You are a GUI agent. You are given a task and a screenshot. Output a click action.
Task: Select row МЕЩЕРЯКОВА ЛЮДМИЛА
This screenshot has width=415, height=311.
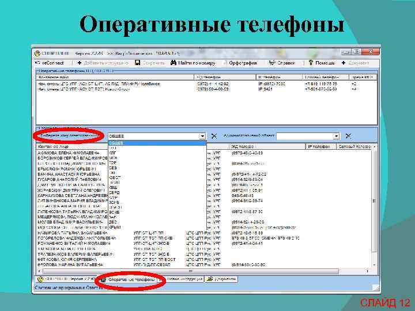[x=73, y=217]
